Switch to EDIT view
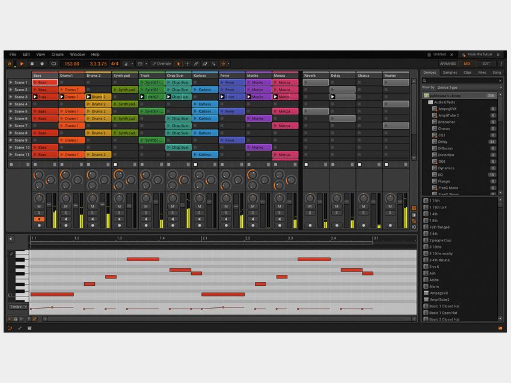 486,63
